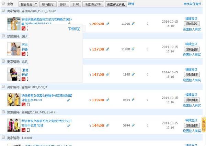
Task: Edit stock 5994 in the ¥144.00 row
Action: point(133,125)
